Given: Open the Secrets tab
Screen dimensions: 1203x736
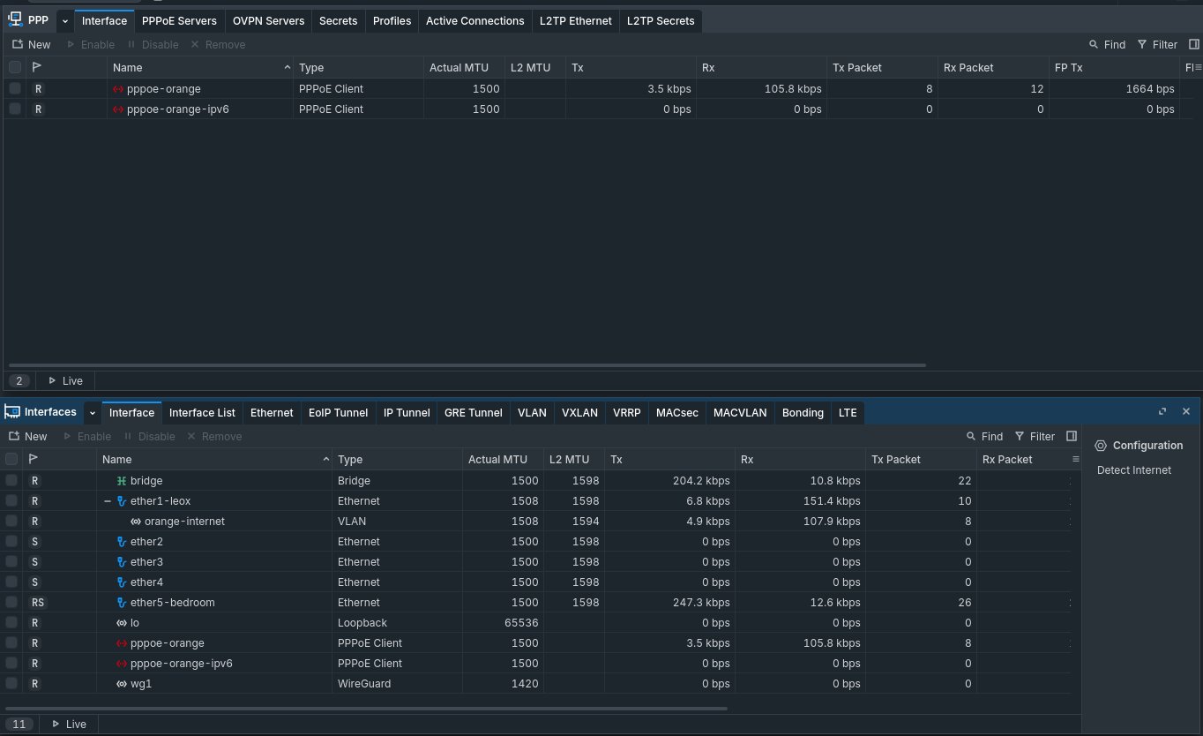Looking at the screenshot, I should [339, 21].
